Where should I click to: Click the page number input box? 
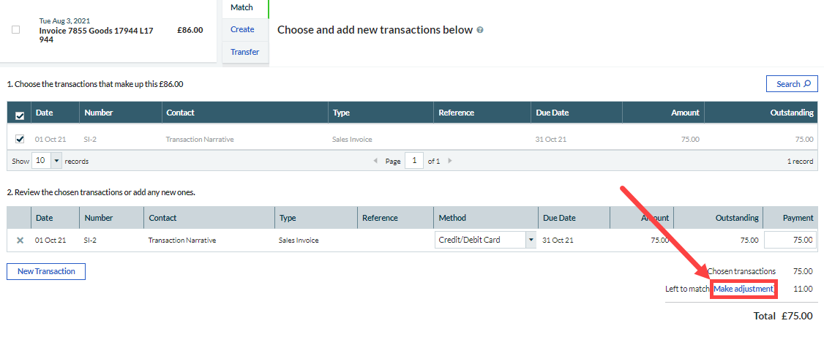413,161
